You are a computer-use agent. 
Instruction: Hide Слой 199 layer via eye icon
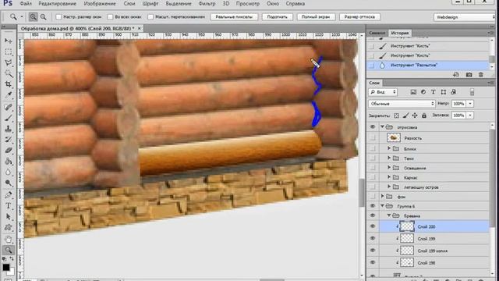[373, 239]
